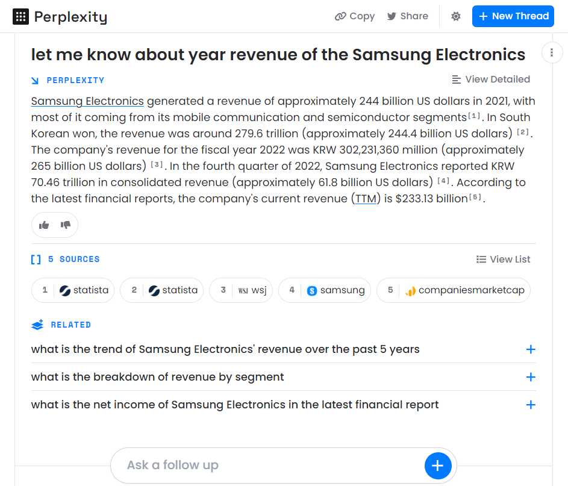Click the question title about Samsung revenue
568x486 pixels.
click(278, 55)
